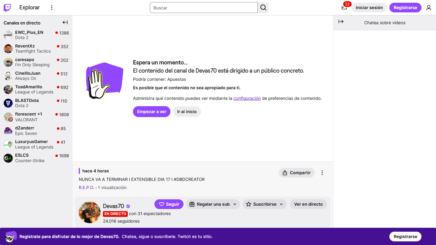Click Epic Seven under dZanderr

point(26,133)
